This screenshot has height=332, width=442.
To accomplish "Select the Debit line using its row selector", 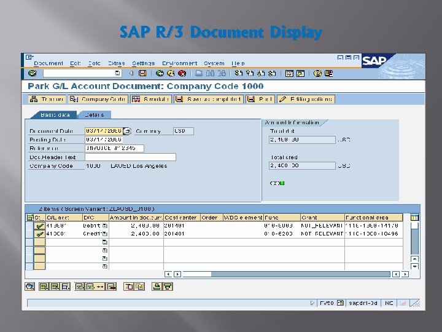I will pos(29,226).
